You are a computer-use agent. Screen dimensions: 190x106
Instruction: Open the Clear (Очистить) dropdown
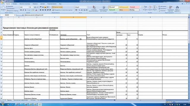[162, 11]
